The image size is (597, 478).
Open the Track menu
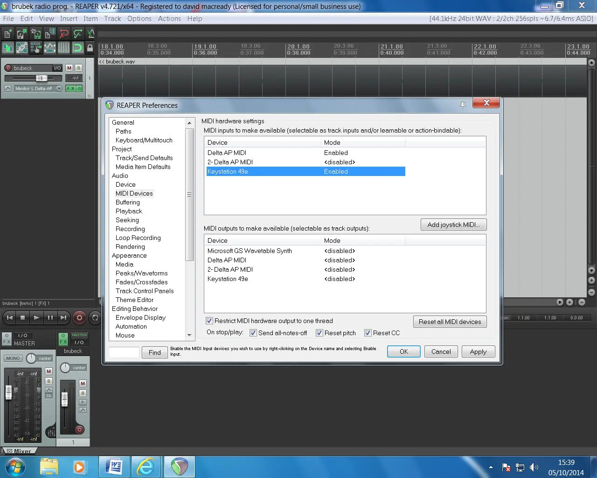pyautogui.click(x=112, y=19)
